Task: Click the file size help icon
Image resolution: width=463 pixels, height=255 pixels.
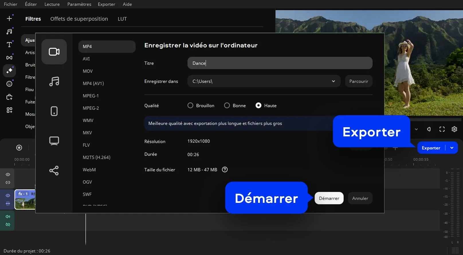Action: (x=225, y=170)
